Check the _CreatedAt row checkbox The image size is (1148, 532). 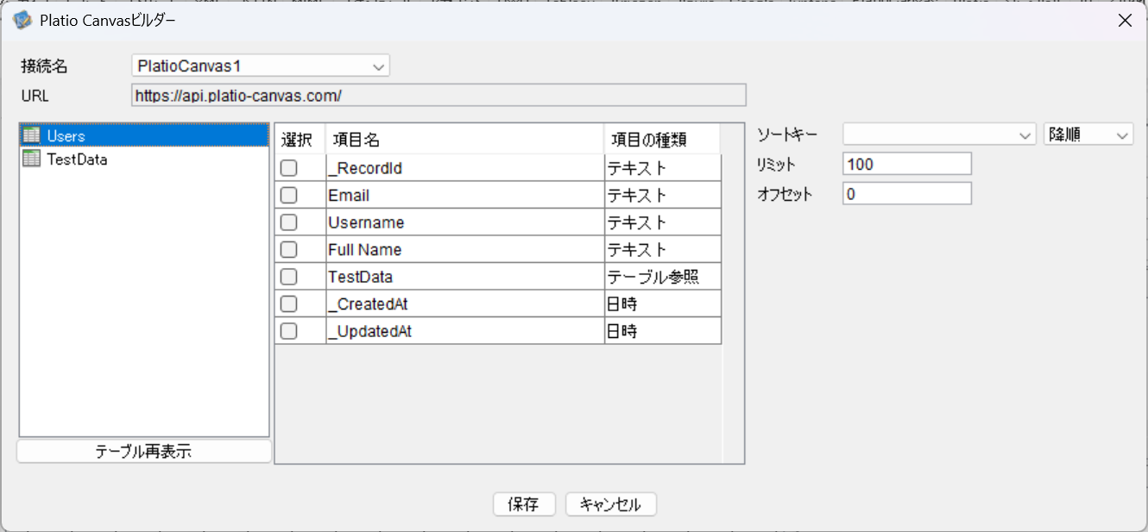289,304
